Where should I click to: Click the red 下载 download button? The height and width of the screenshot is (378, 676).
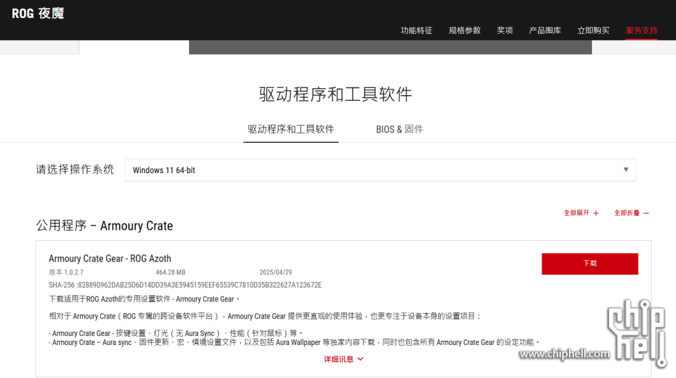tap(590, 263)
